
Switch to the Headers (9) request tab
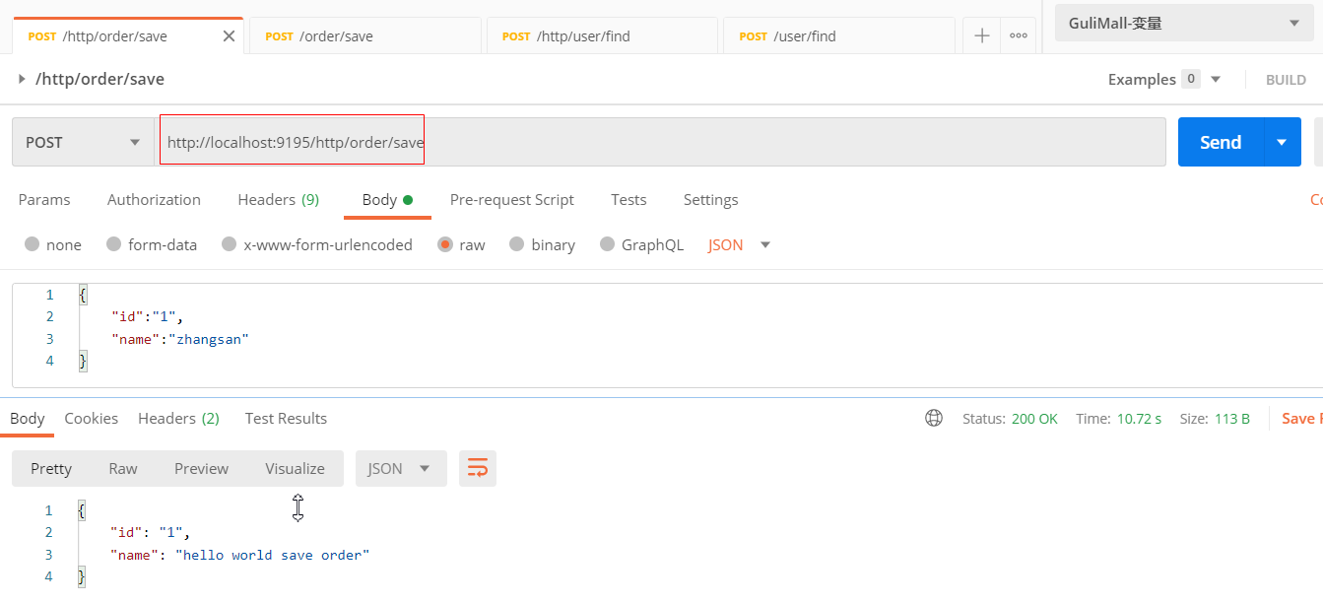pyautogui.click(x=278, y=200)
